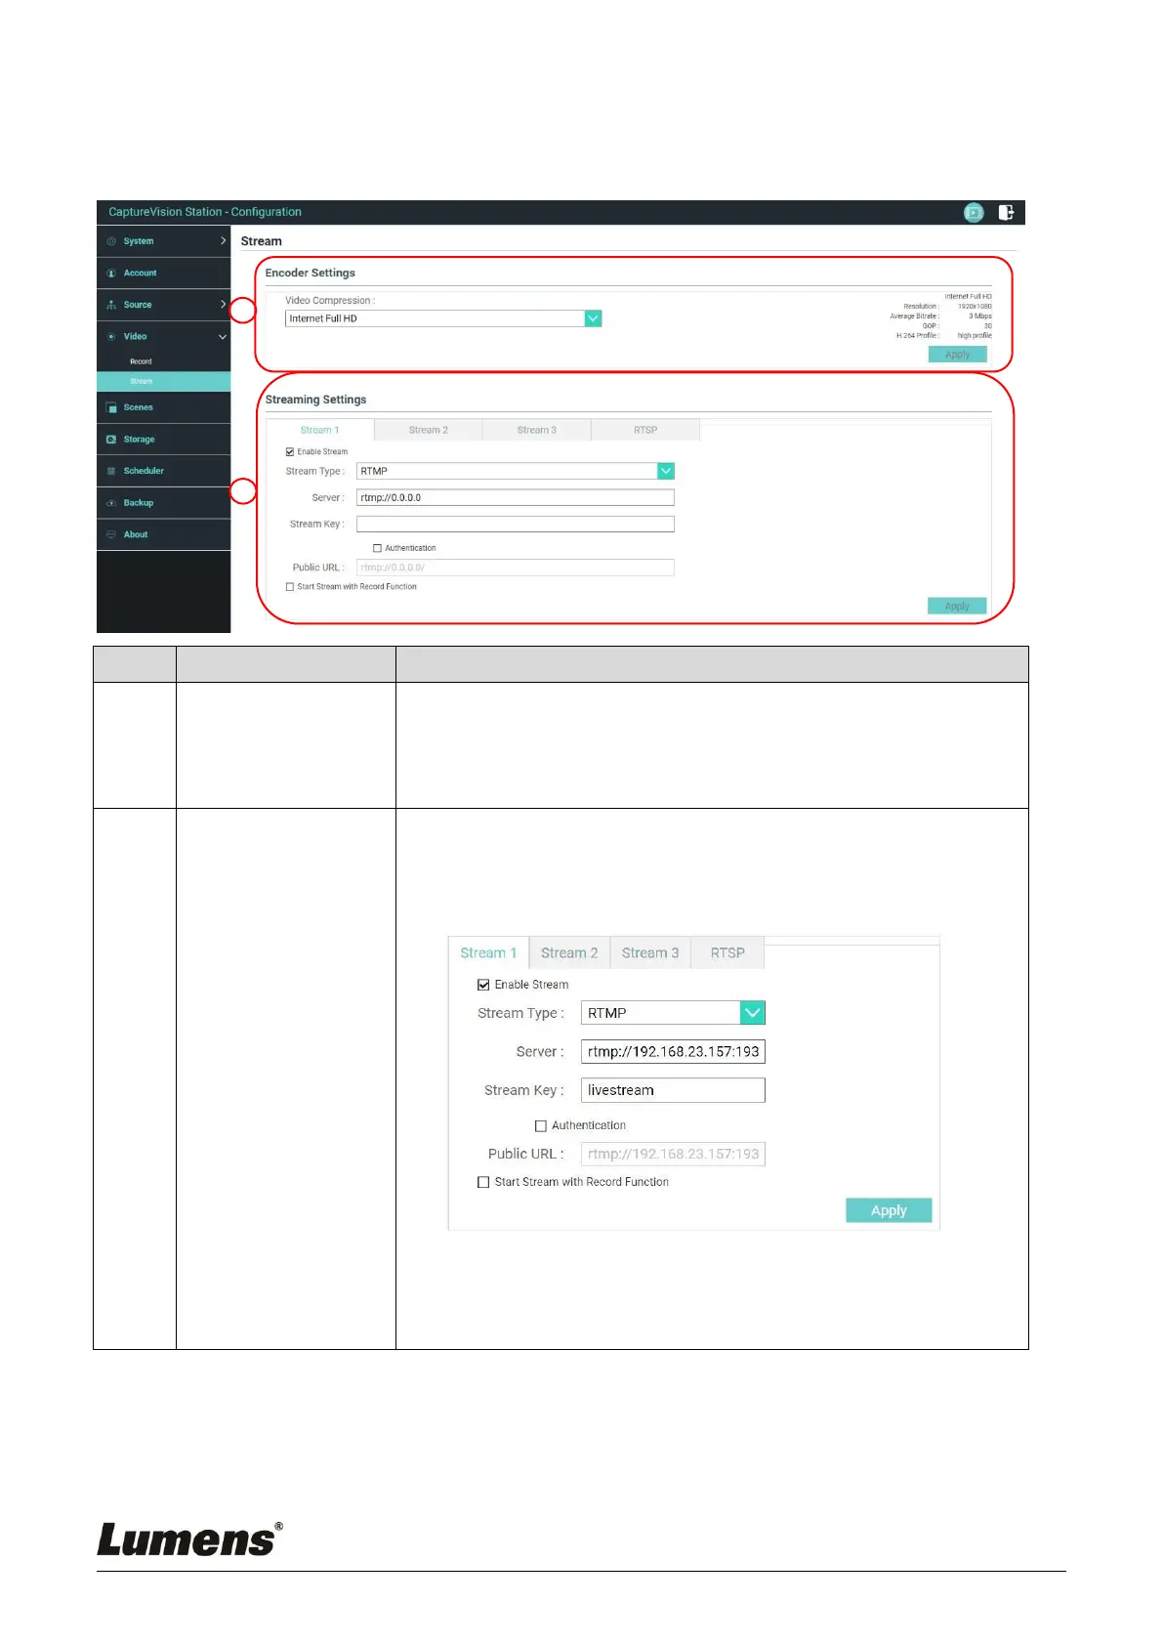Go to the Scenes sidebar menu
The height and width of the screenshot is (1645, 1163).
163,407
